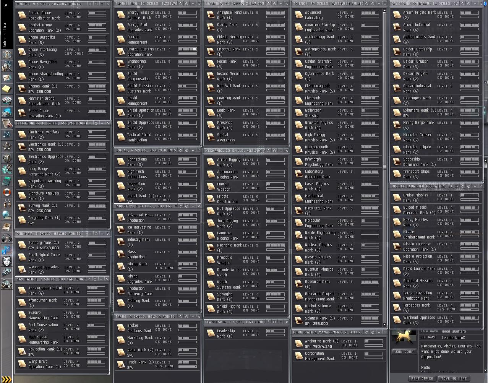Open People & Places magnifier icon
This screenshot has width=488, height=383.
tap(7, 66)
